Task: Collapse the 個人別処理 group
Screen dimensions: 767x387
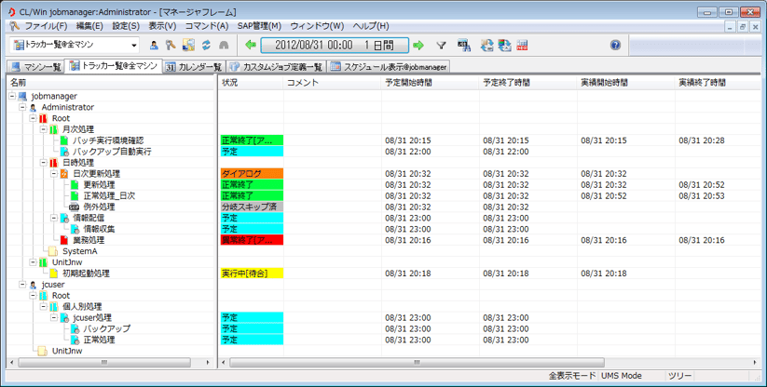Action: point(44,306)
